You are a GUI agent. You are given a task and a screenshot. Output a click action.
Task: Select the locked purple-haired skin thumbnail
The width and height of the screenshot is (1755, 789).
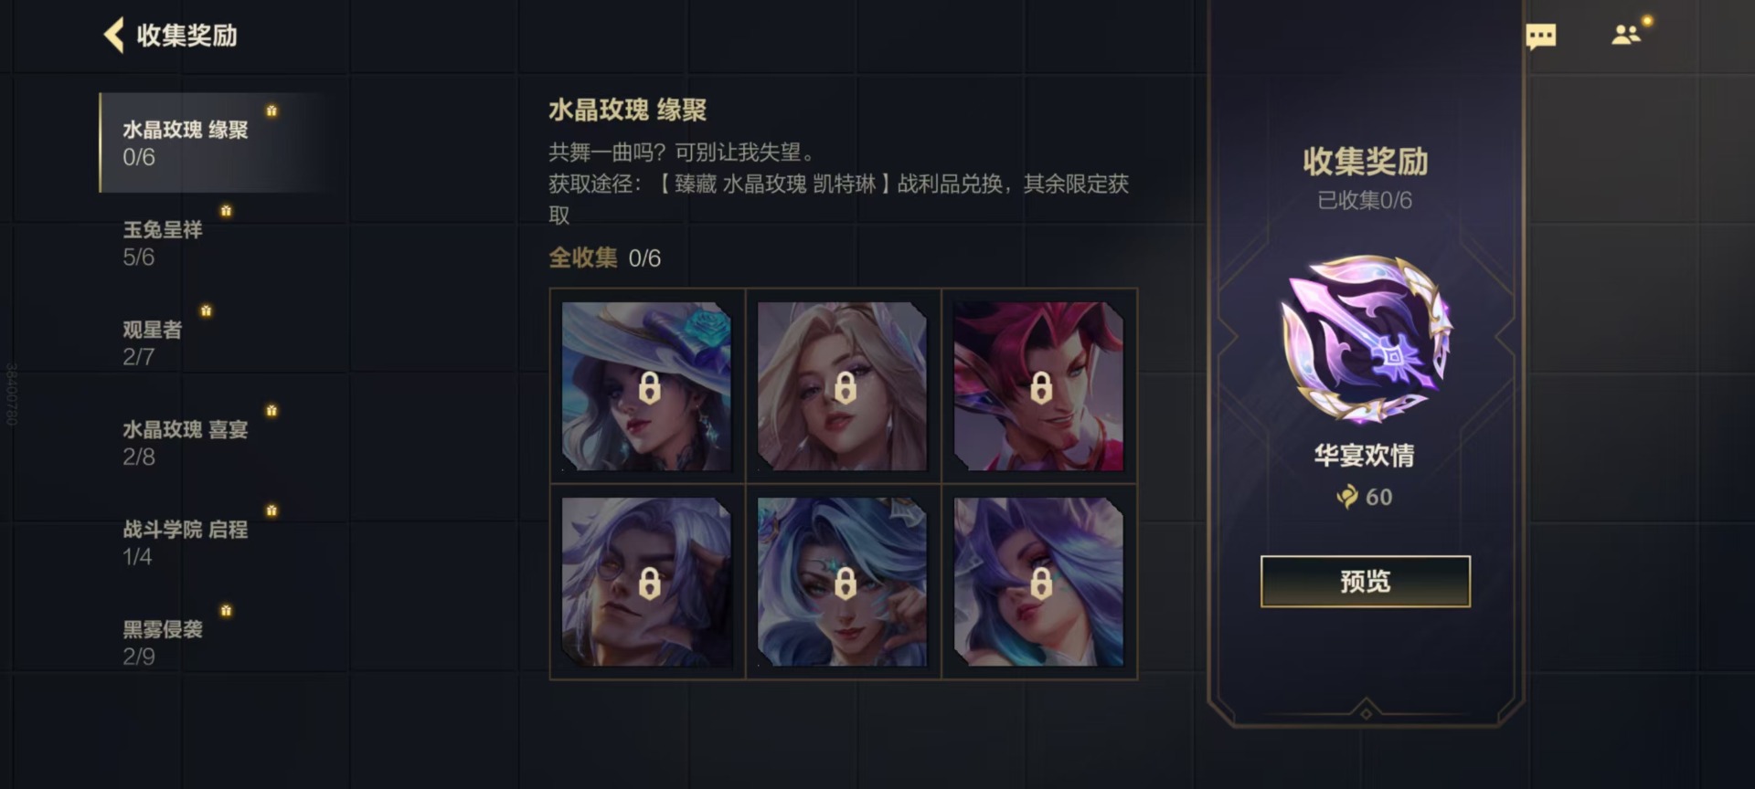click(1038, 582)
